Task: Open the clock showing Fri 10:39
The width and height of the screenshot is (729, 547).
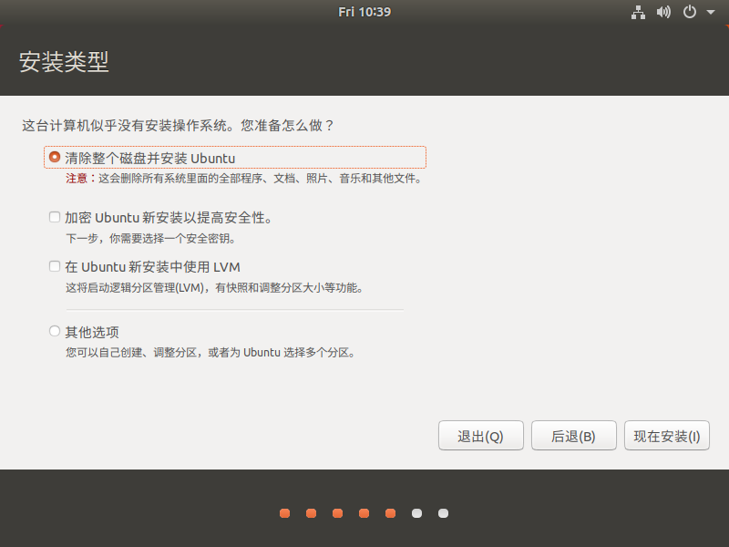Action: (x=364, y=12)
